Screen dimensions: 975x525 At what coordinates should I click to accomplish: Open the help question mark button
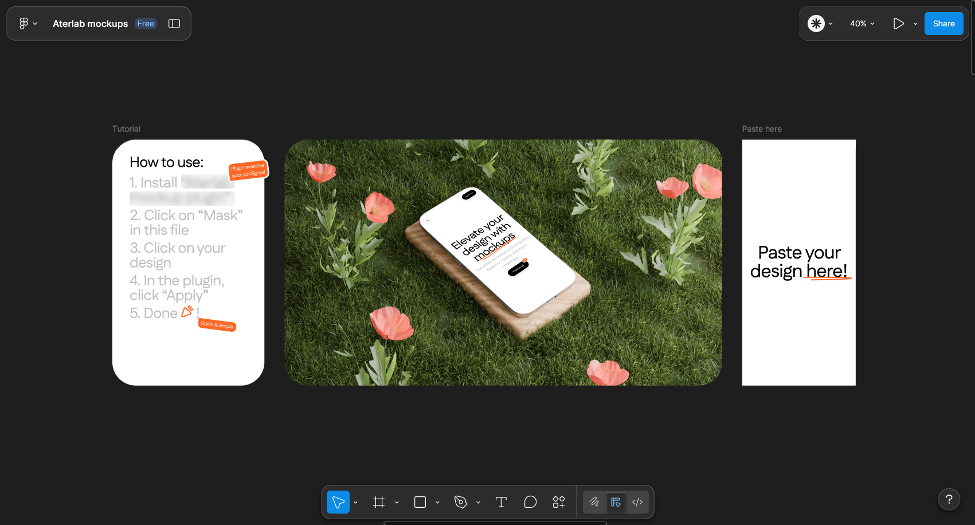pos(949,499)
